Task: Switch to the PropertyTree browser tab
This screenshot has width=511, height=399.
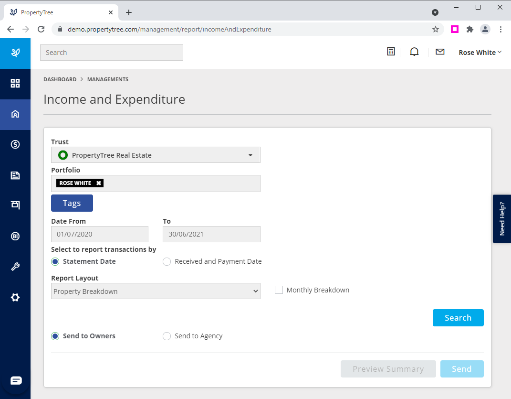Action: [x=61, y=12]
